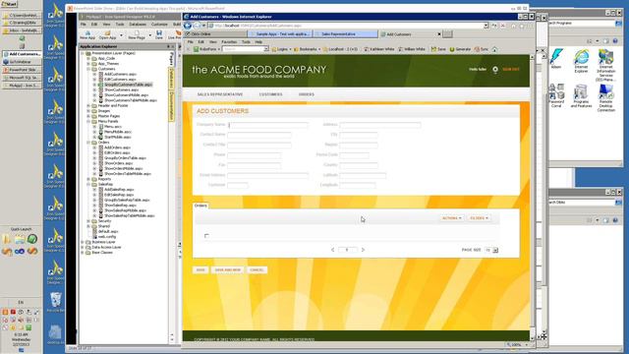Click the SAVE button
The width and height of the screenshot is (629, 354).
click(200, 270)
